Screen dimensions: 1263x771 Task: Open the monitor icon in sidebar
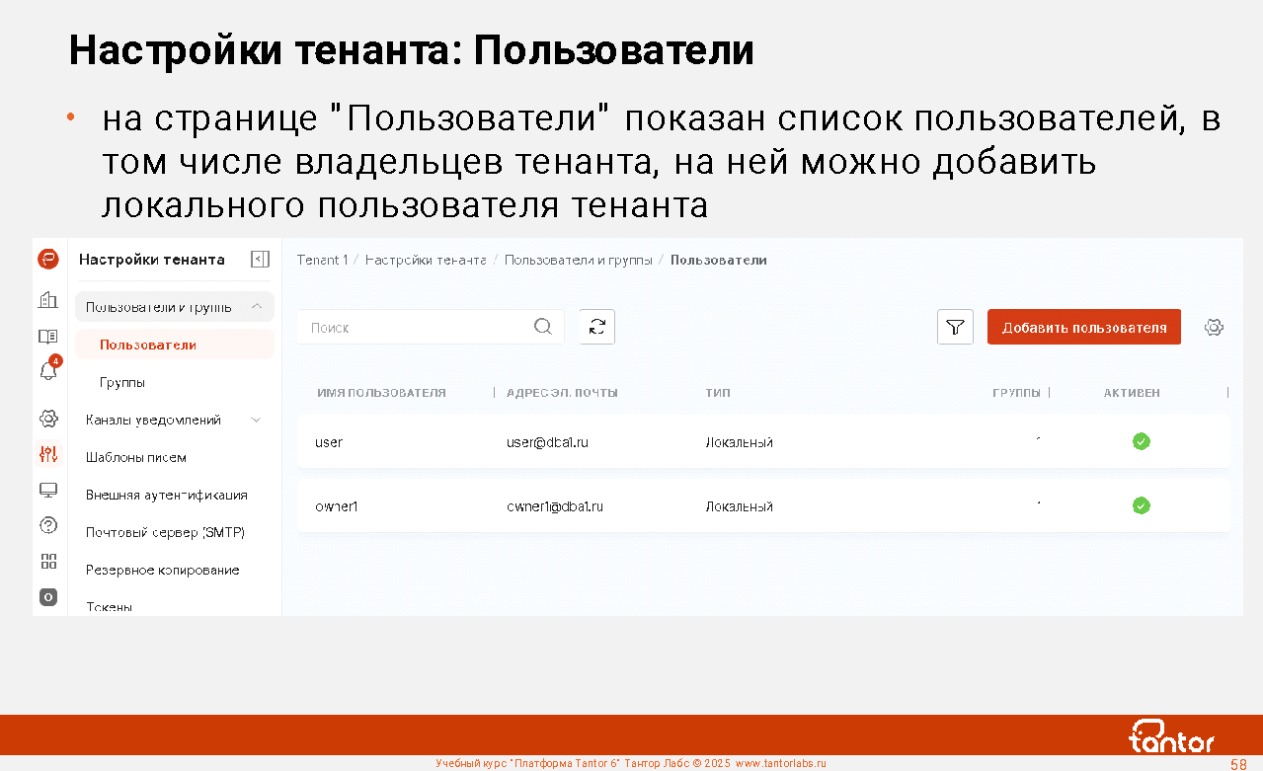click(47, 491)
